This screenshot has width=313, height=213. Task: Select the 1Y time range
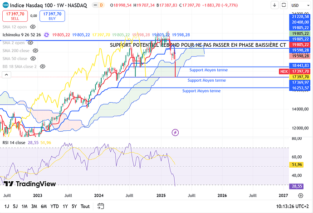click(x=65, y=206)
